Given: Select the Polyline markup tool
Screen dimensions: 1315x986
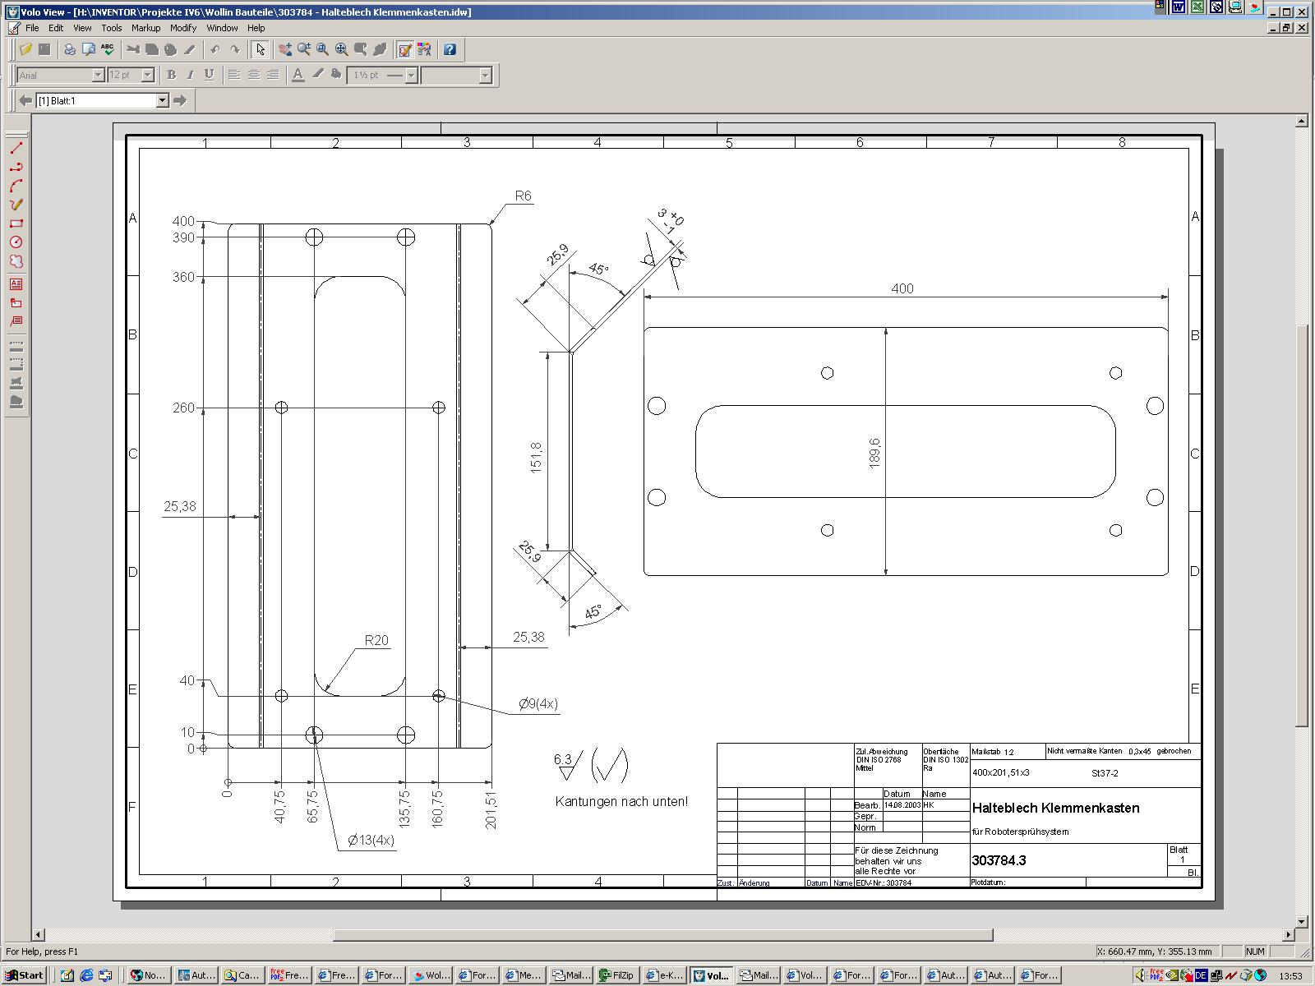Looking at the screenshot, I should pos(16,167).
